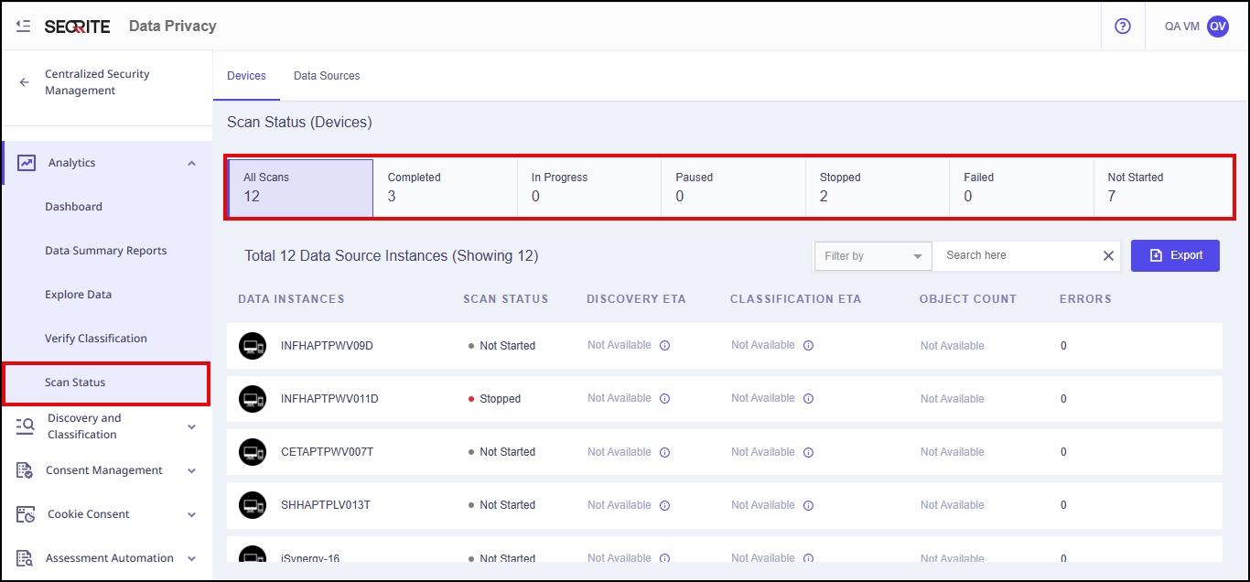Click the Export button

tap(1175, 255)
